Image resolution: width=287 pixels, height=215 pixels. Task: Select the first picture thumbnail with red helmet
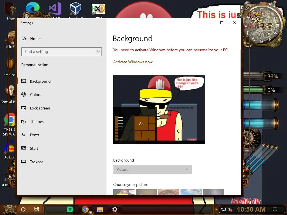(x=124, y=192)
